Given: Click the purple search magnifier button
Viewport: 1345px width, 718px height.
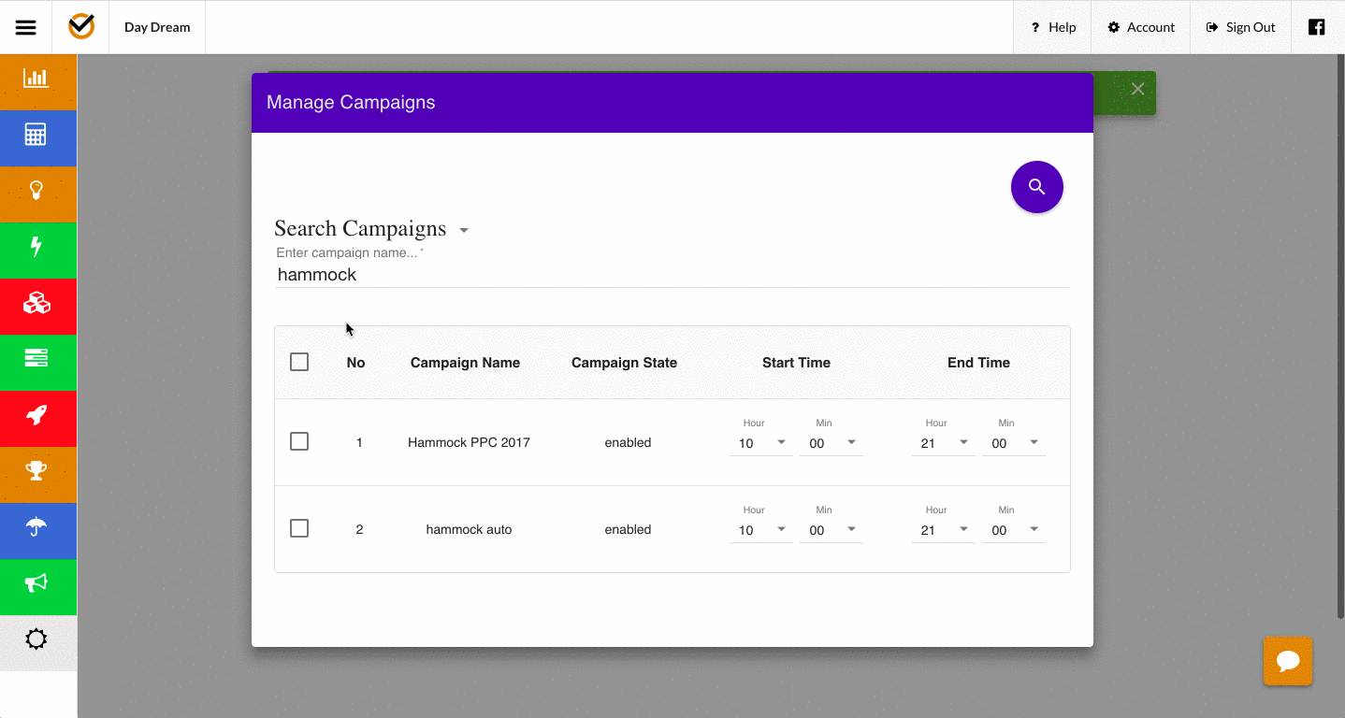Looking at the screenshot, I should pyautogui.click(x=1036, y=187).
